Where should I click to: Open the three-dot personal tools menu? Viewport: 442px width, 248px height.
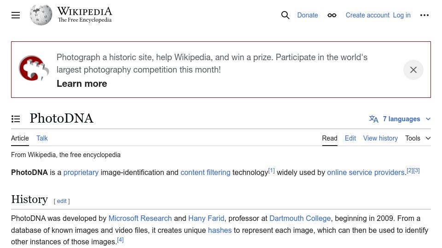pos(424,15)
